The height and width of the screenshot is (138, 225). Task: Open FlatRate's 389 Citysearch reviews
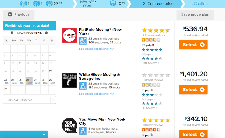click(150, 63)
